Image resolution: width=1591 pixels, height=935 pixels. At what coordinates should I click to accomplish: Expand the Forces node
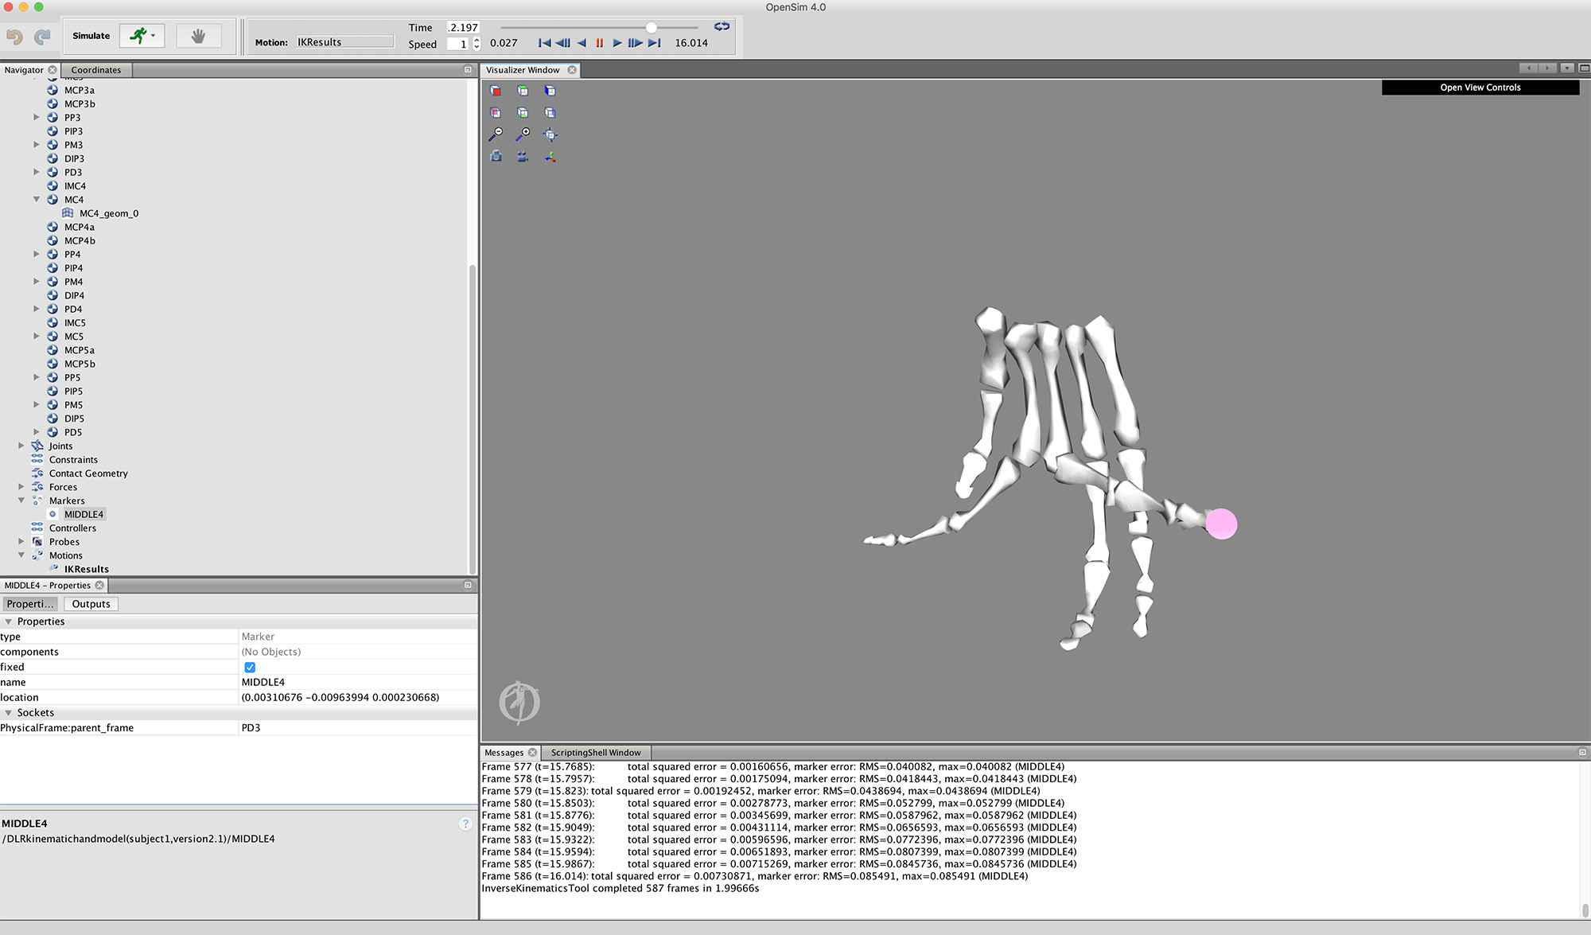pyautogui.click(x=21, y=487)
